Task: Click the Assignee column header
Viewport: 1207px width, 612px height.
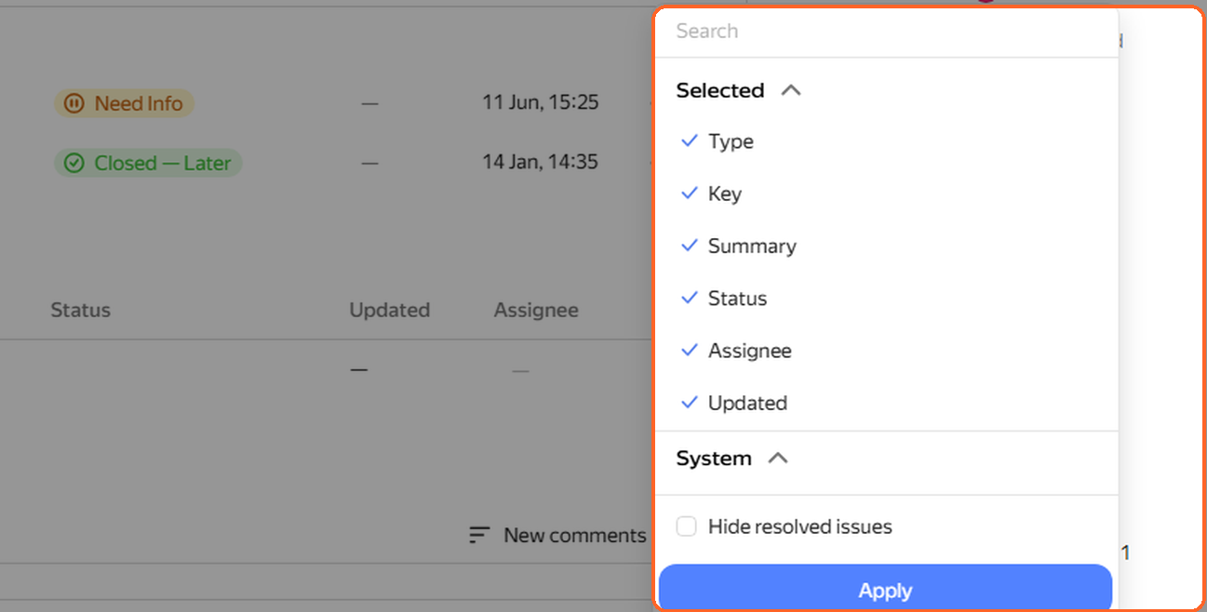Action: (536, 311)
